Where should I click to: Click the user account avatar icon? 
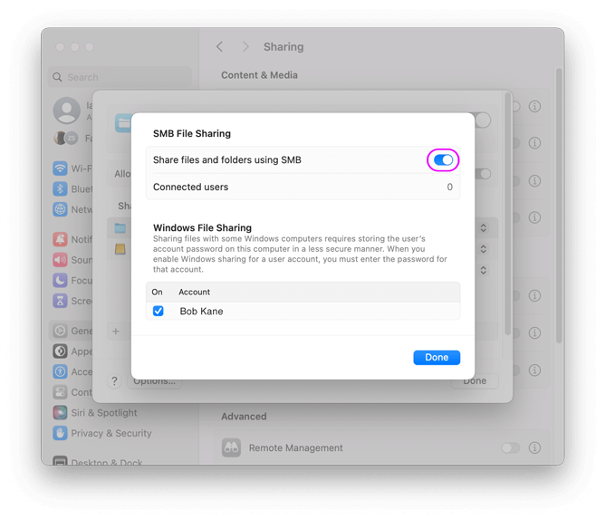[x=66, y=111]
